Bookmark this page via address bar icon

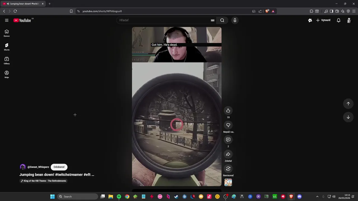(71, 11)
